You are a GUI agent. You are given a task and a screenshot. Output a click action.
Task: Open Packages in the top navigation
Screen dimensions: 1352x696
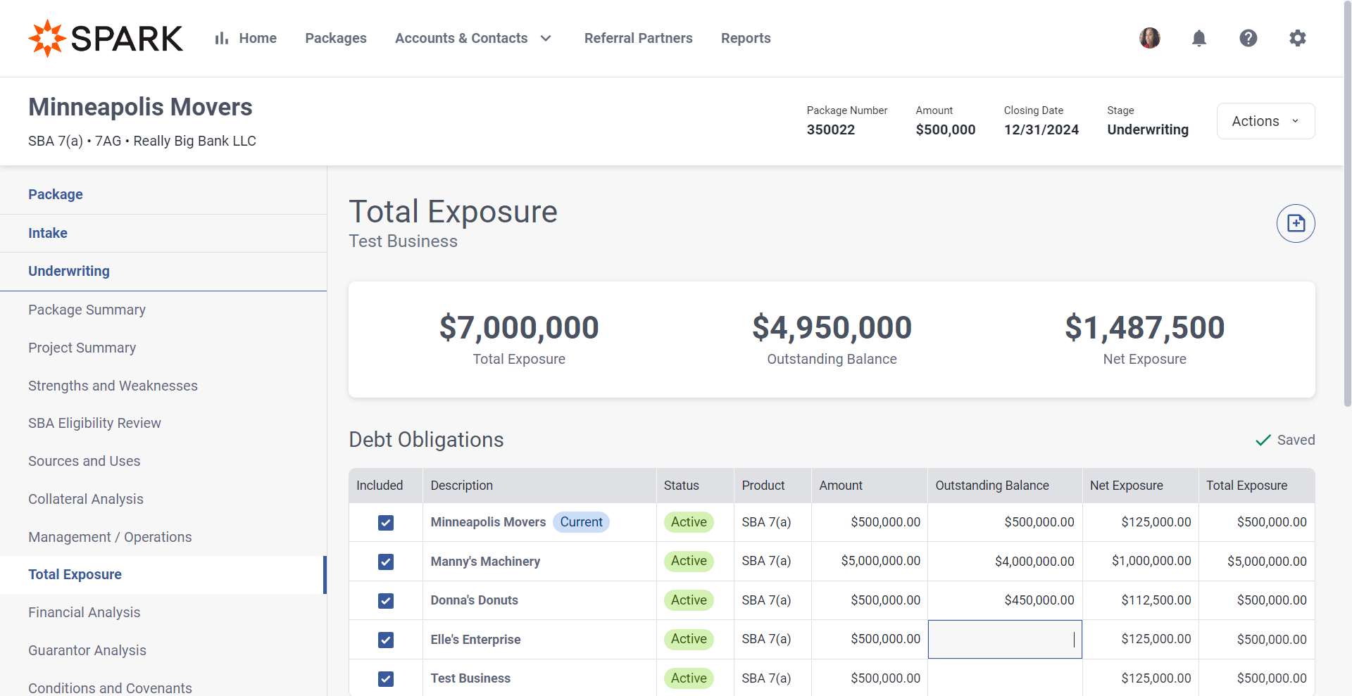(336, 38)
